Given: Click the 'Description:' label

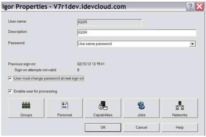Looking at the screenshot, I should point(17,32).
